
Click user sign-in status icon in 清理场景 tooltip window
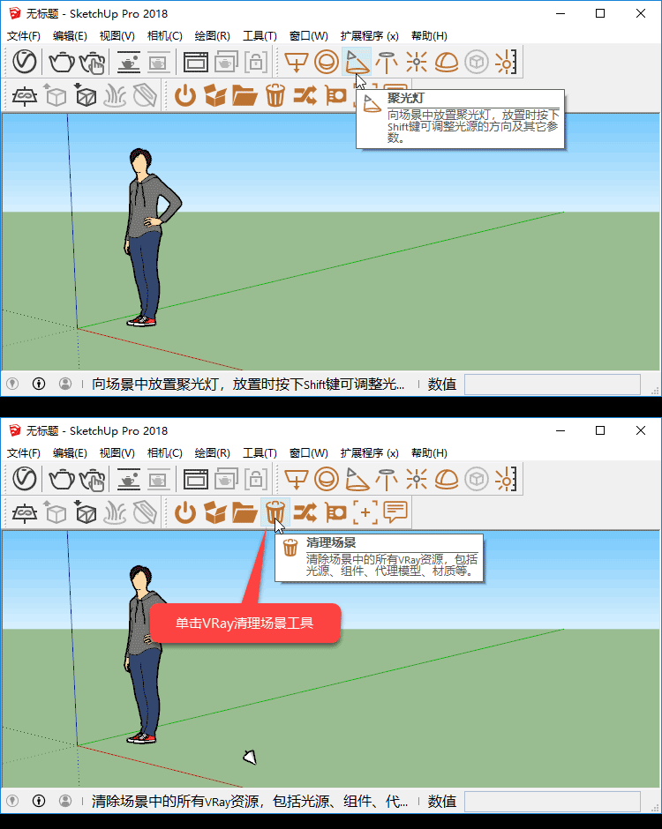[x=65, y=801]
